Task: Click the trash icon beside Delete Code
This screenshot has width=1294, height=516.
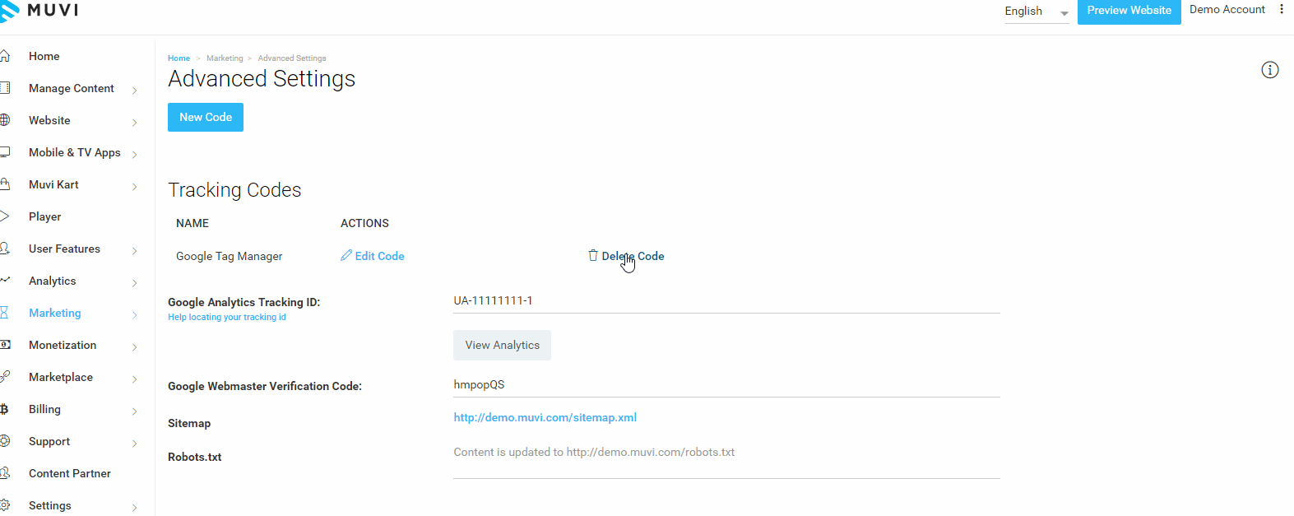Action: (x=593, y=255)
